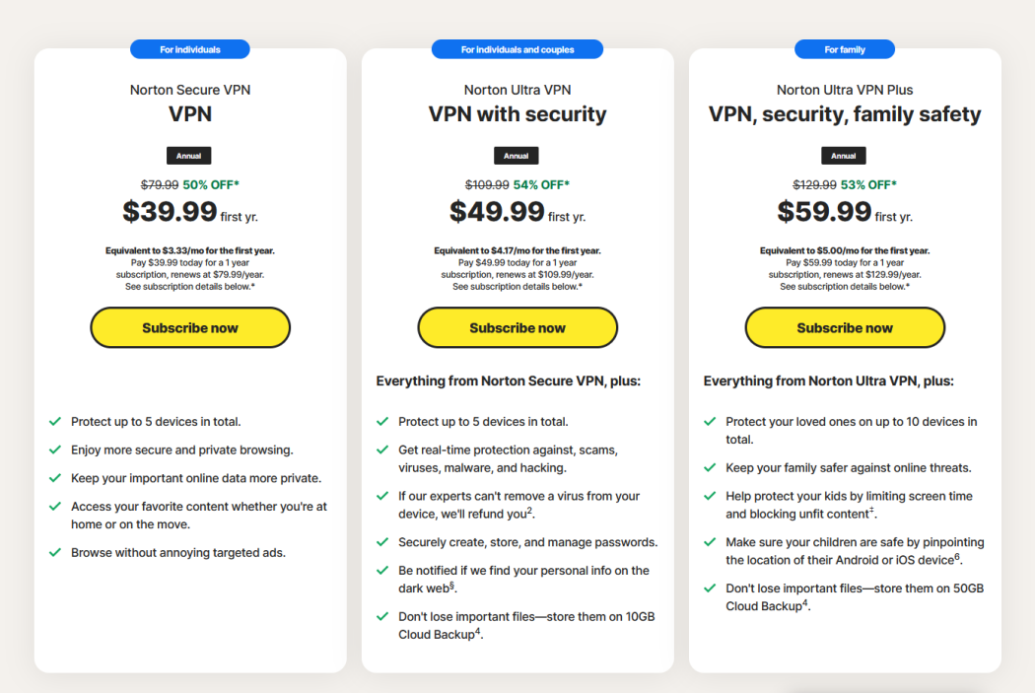Select the "For individuals and couples" label
This screenshot has height=693, width=1035.
coord(517,48)
